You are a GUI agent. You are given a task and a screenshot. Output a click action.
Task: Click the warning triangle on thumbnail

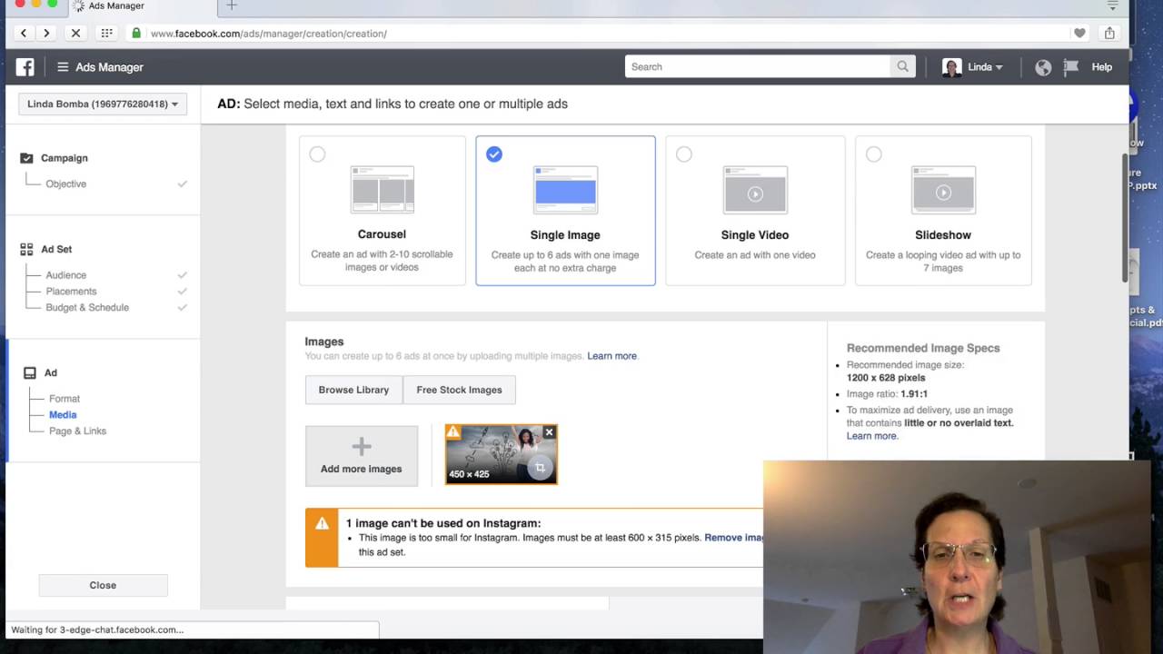(x=452, y=431)
